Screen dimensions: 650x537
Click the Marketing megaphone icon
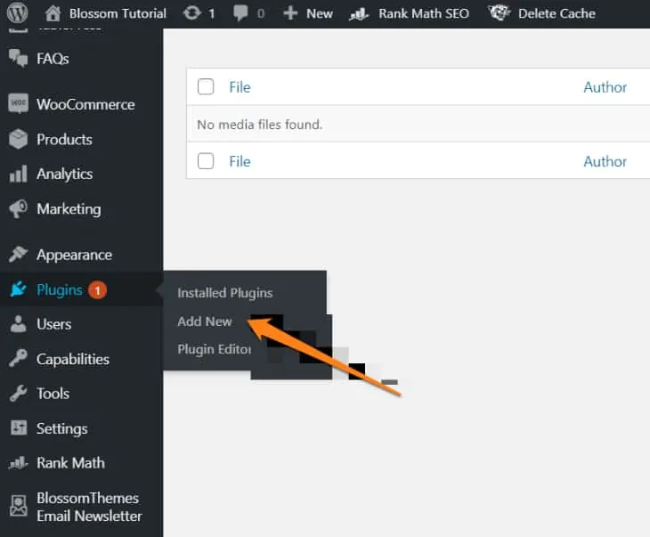pos(18,209)
